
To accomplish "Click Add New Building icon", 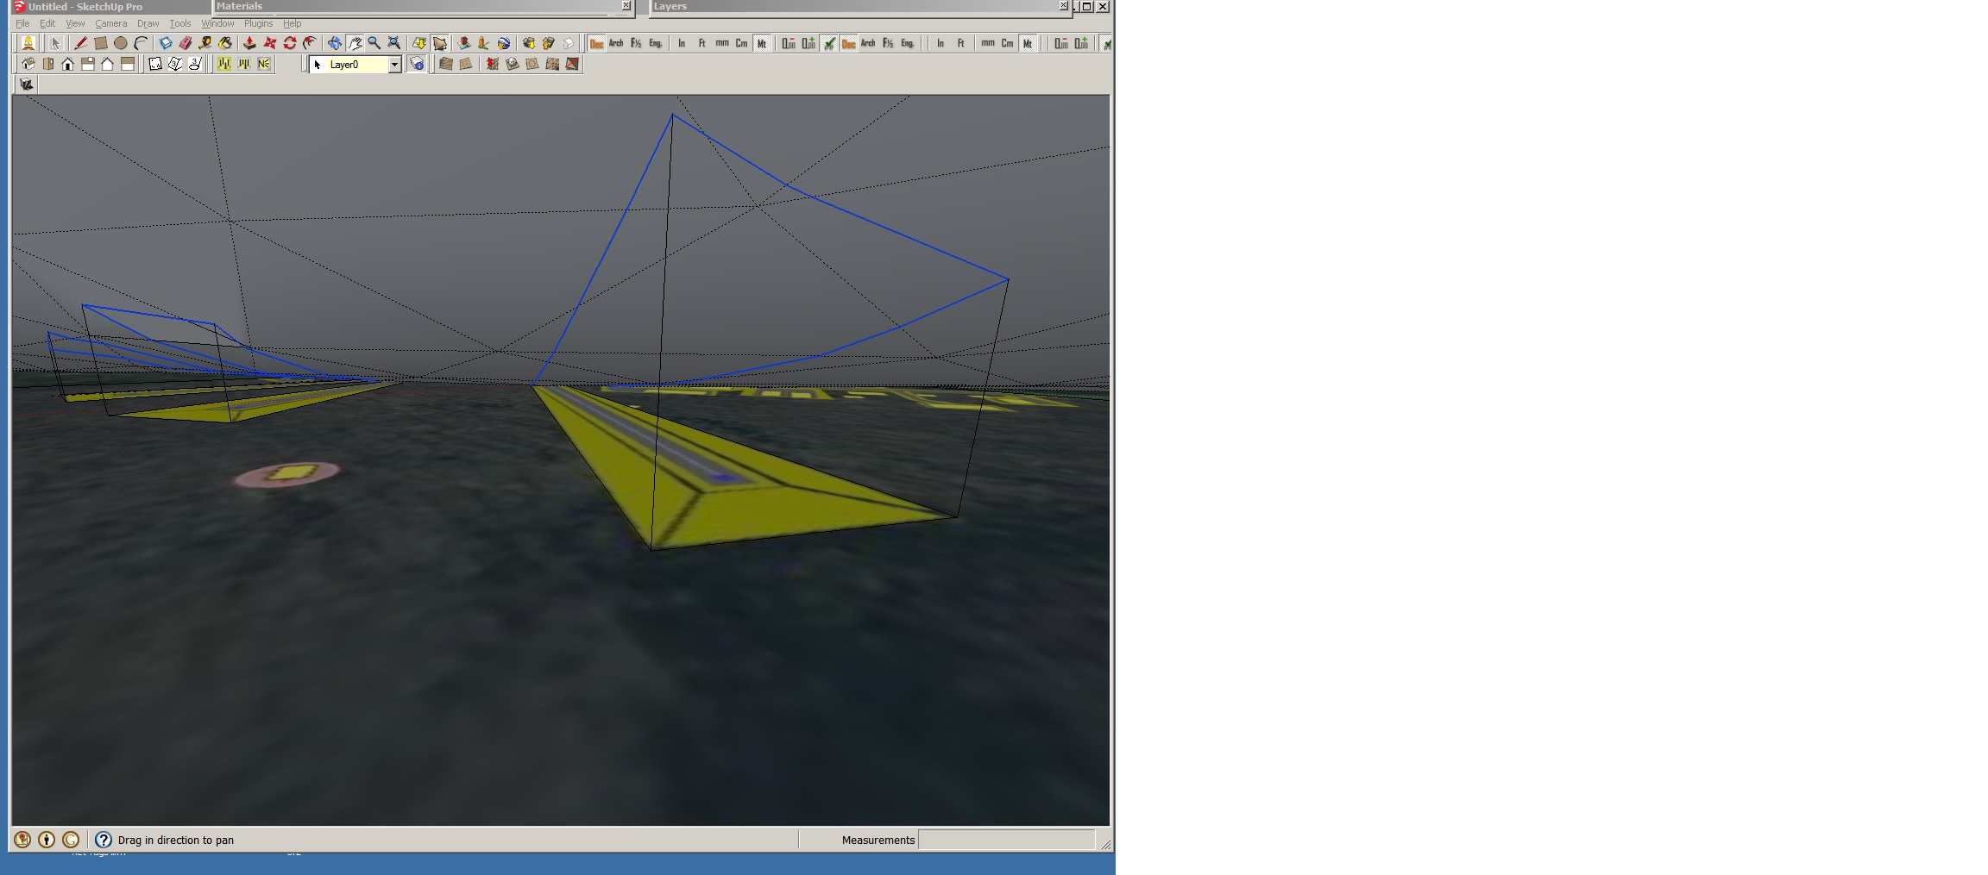I will click(464, 43).
